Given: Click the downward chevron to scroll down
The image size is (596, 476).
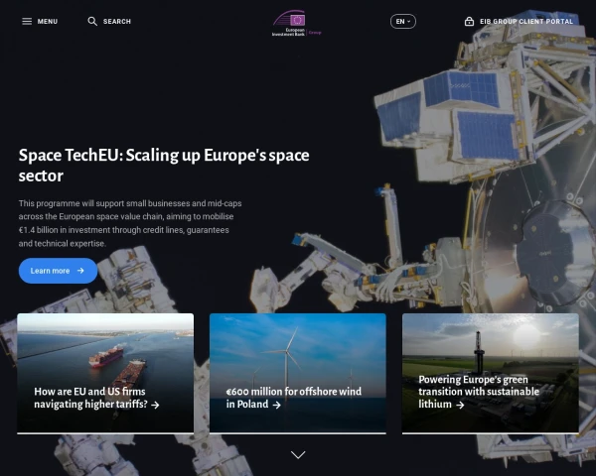Looking at the screenshot, I should [x=298, y=454].
